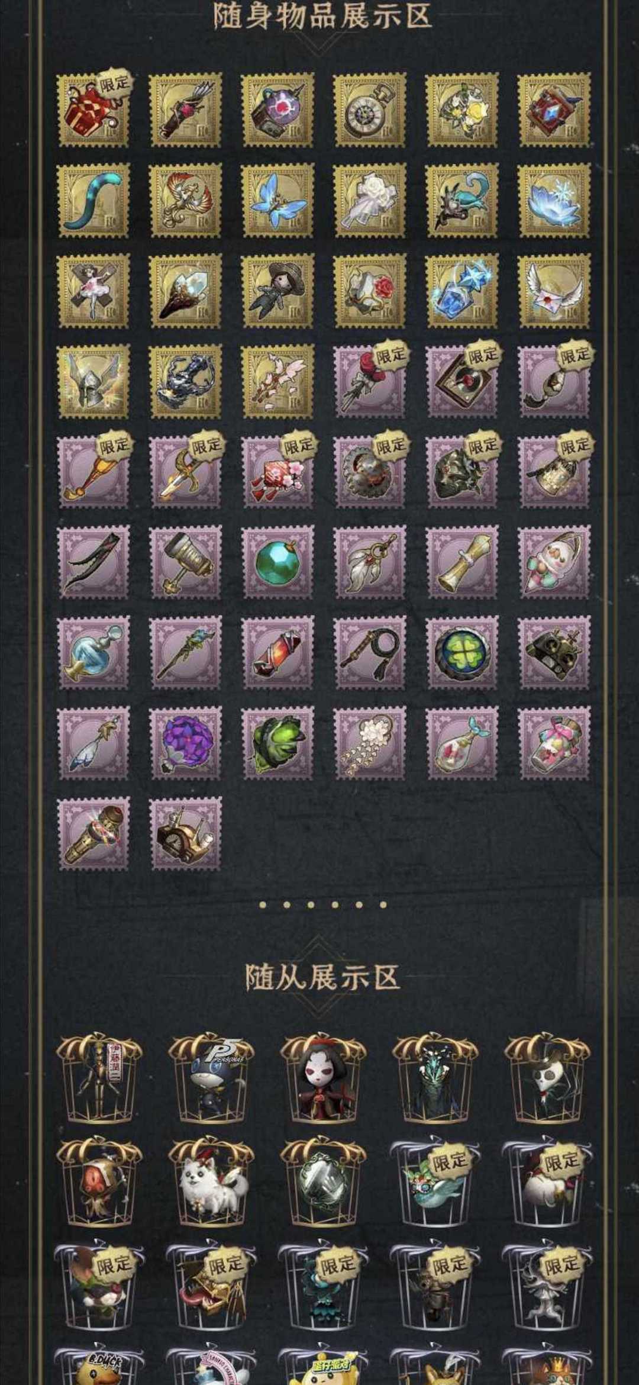Pick the purple hydrangea flower accessory
This screenshot has width=639, height=1385.
click(x=186, y=743)
